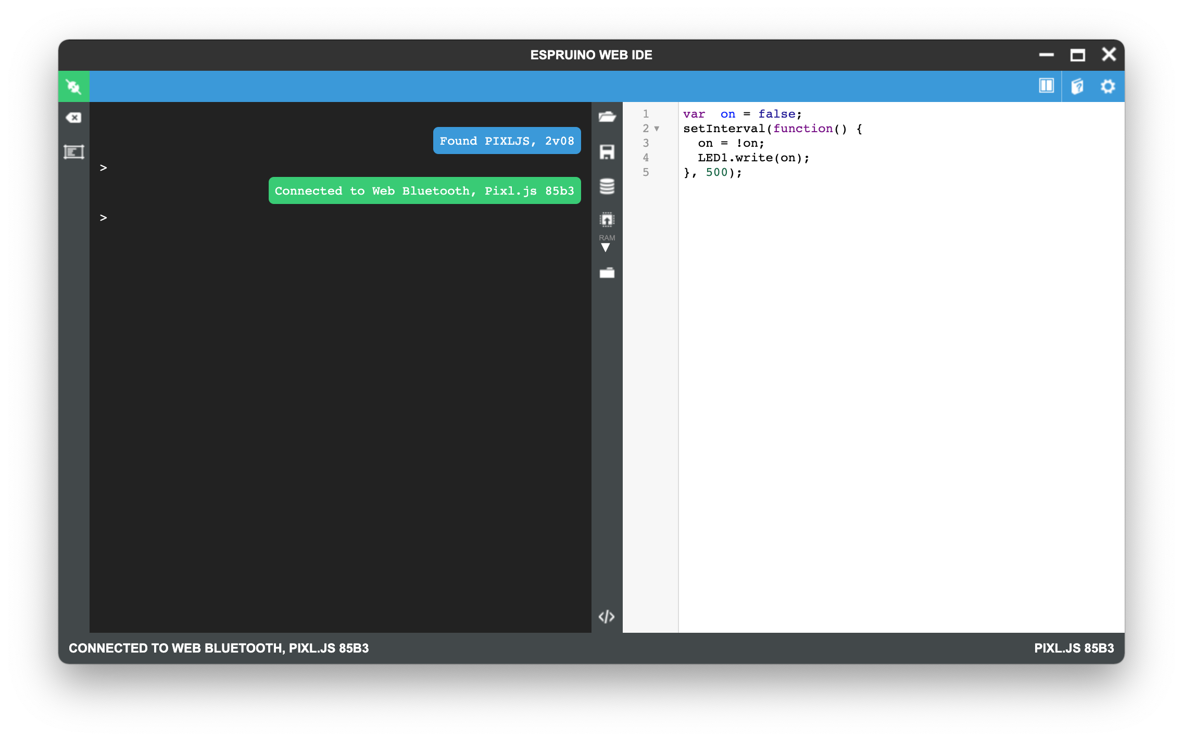The image size is (1183, 741).
Task: Toggle the webcam view icon in left sidebar
Action: pos(73,152)
